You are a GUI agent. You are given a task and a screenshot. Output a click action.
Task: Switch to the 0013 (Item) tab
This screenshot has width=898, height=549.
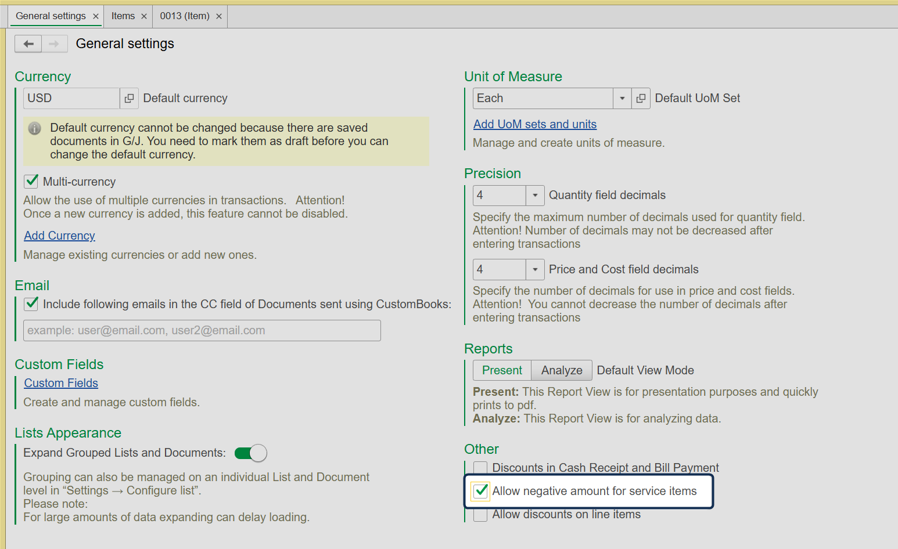185,16
